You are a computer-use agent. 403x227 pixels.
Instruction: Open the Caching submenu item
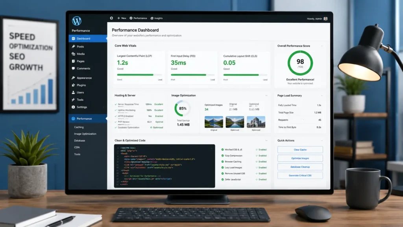(79, 127)
